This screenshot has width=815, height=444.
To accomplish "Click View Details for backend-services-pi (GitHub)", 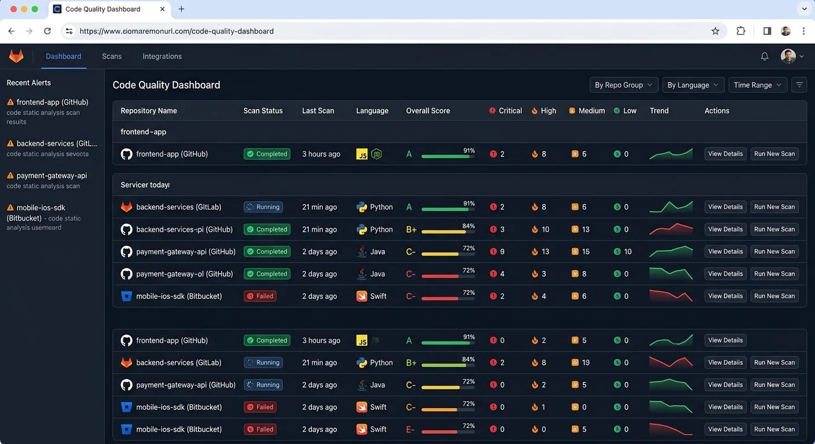I will coord(725,230).
